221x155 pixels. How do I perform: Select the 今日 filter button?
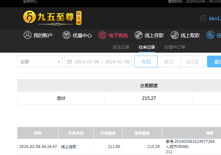coord(146,61)
